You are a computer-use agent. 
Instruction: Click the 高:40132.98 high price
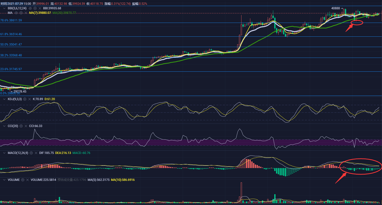[x=59, y=4]
